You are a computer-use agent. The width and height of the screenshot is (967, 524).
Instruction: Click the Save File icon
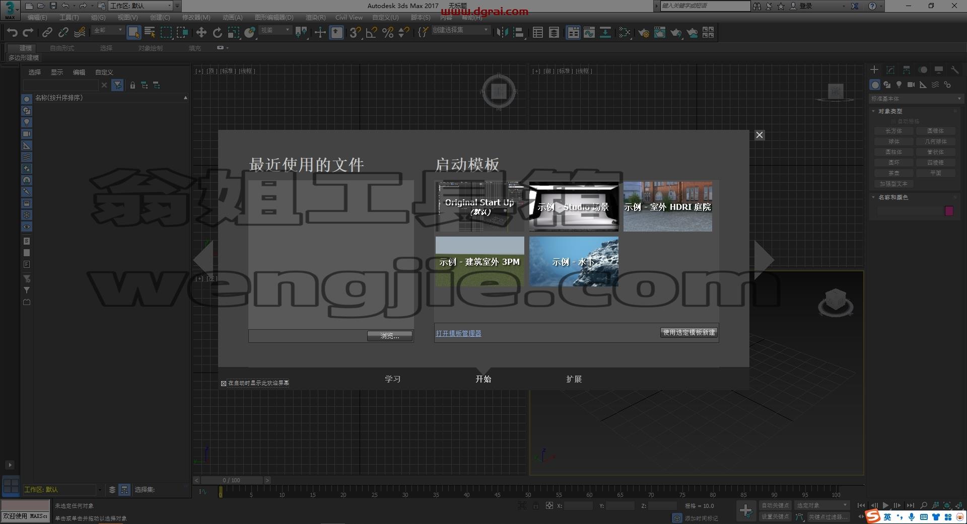(53, 6)
